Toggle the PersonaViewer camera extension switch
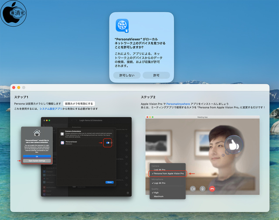279x220 pixels. 107,143
